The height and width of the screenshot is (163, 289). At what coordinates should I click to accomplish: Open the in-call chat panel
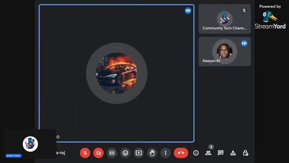point(221,153)
